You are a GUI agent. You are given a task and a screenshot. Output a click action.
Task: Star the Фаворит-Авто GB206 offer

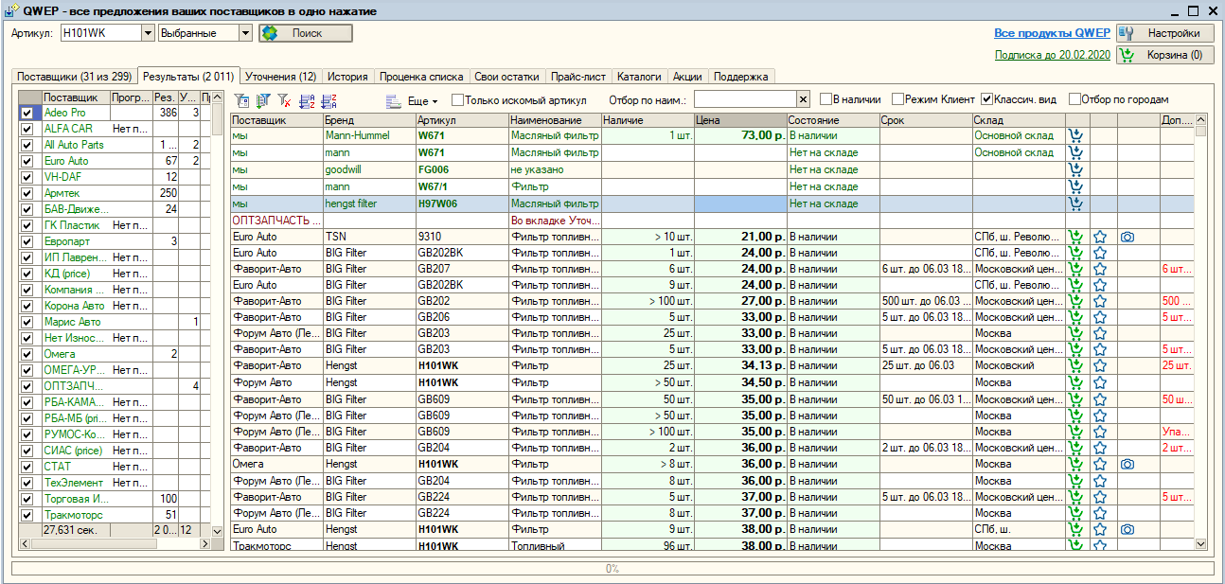click(1100, 317)
